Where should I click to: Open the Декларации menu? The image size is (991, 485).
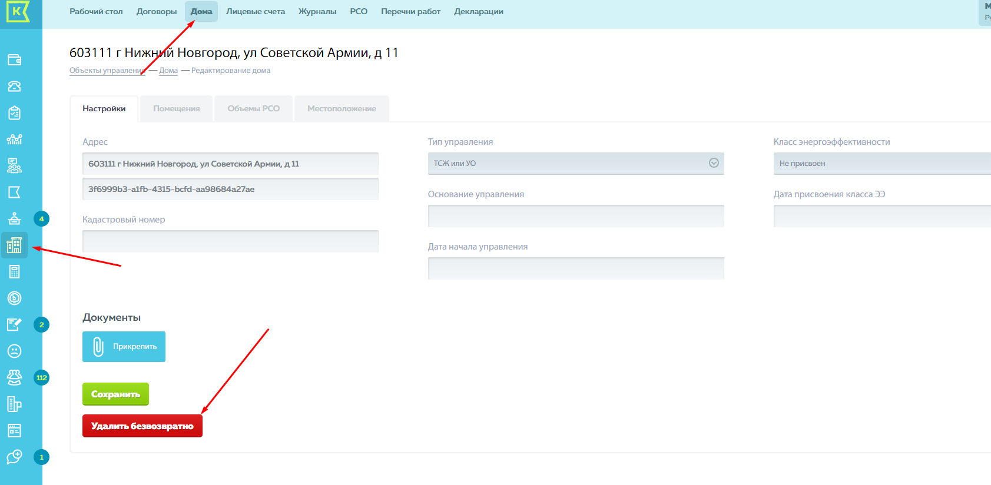(x=479, y=11)
